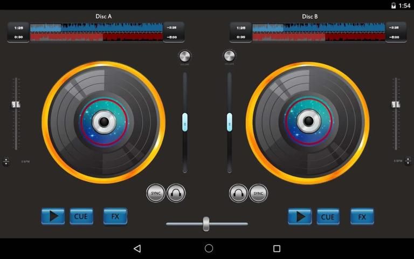The image size is (414, 259).
Task: Click the left deck volume knob
Action: 184,56
